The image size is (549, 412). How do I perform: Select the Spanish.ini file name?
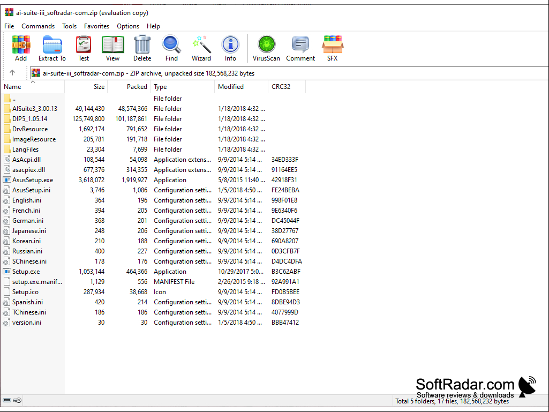tap(27, 302)
